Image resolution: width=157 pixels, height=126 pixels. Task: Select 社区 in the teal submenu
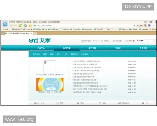[x=65, y=54]
